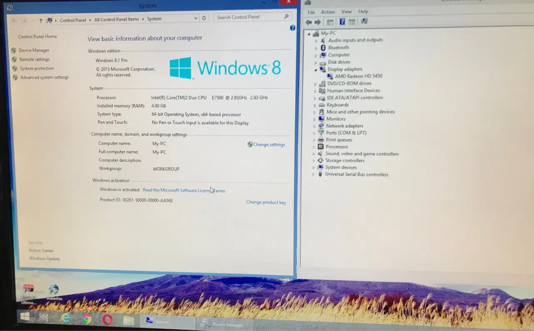Open the File menu in Device Manager
The height and width of the screenshot is (331, 534).
[311, 12]
